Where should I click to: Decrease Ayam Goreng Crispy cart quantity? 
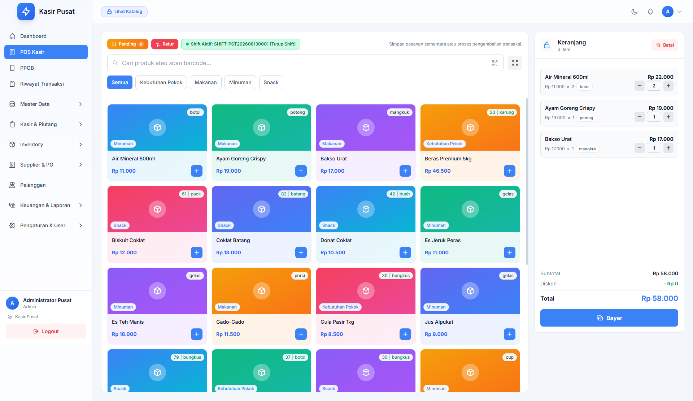640,117
